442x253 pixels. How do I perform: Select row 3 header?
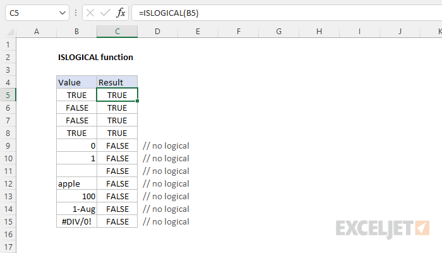(x=8, y=70)
